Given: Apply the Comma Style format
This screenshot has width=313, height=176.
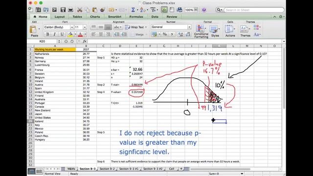Looking at the screenshot, I should tap(172, 34).
